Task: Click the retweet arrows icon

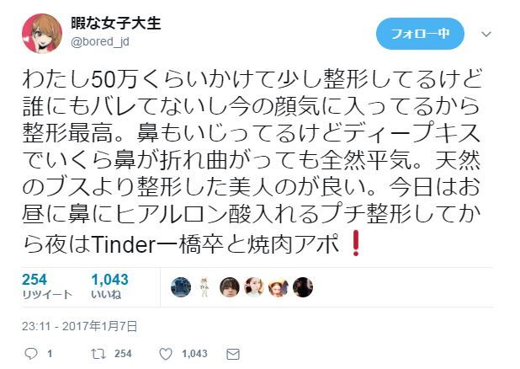Action: coord(98,354)
